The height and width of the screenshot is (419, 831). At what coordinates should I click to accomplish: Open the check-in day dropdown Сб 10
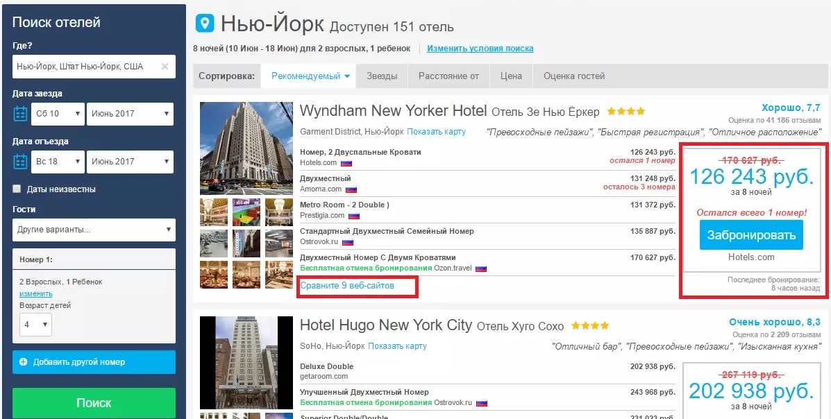[58, 114]
